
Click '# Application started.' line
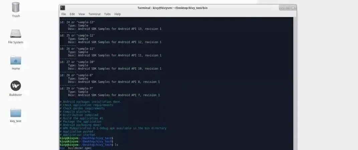78,135
